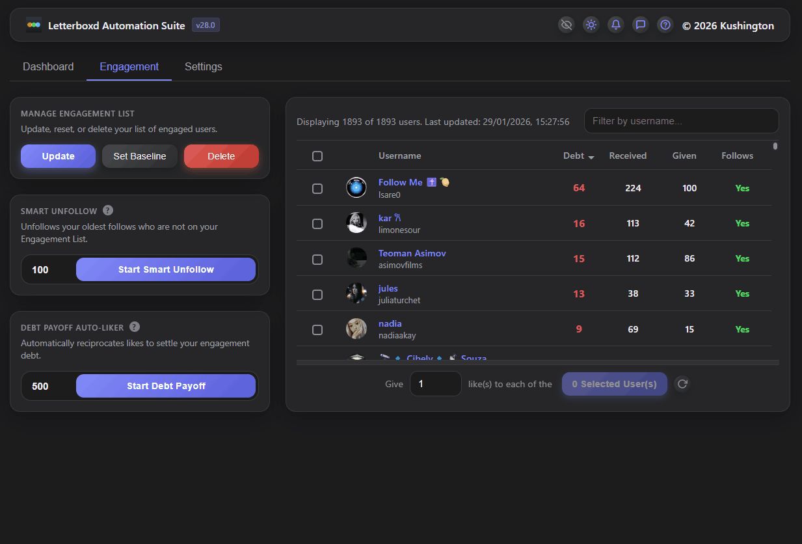Open the nadia profile link

390,323
